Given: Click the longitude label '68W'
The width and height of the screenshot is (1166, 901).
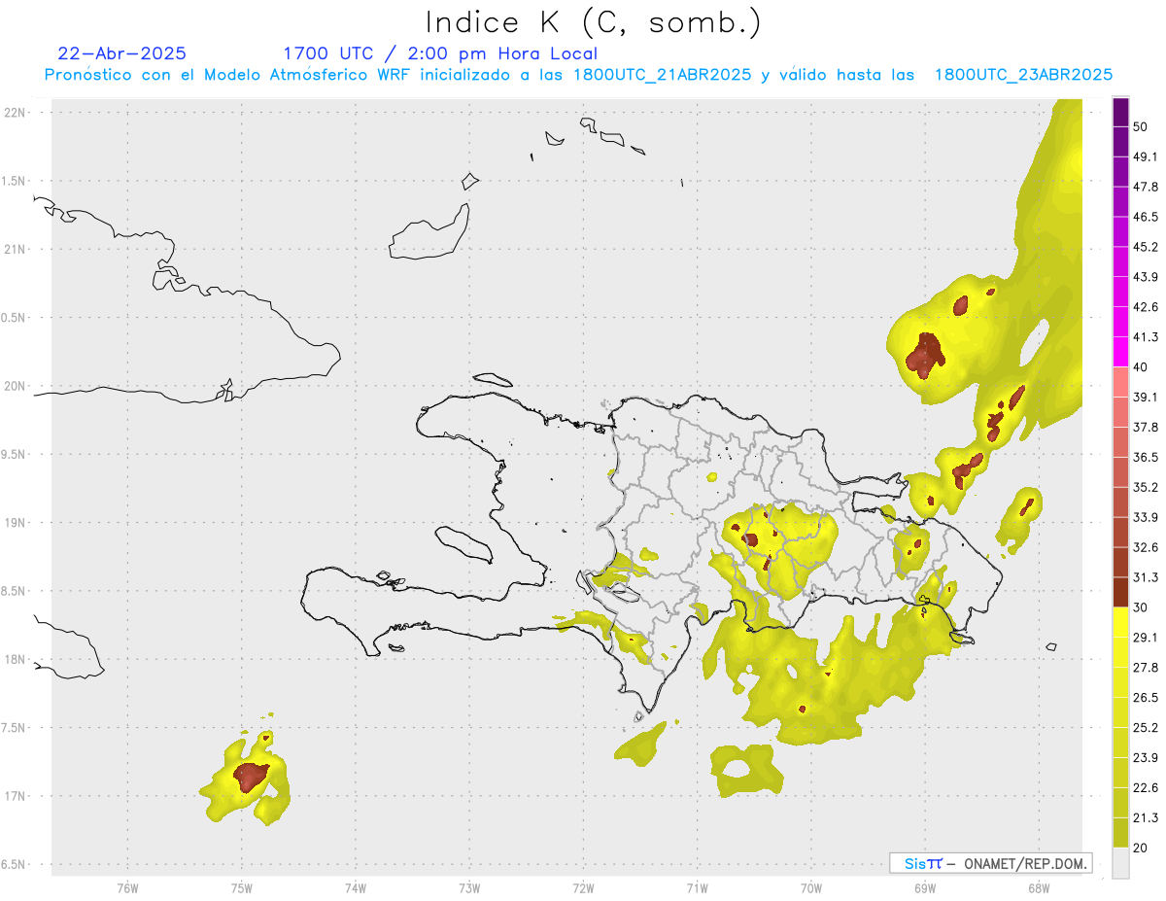Looking at the screenshot, I should [1038, 888].
